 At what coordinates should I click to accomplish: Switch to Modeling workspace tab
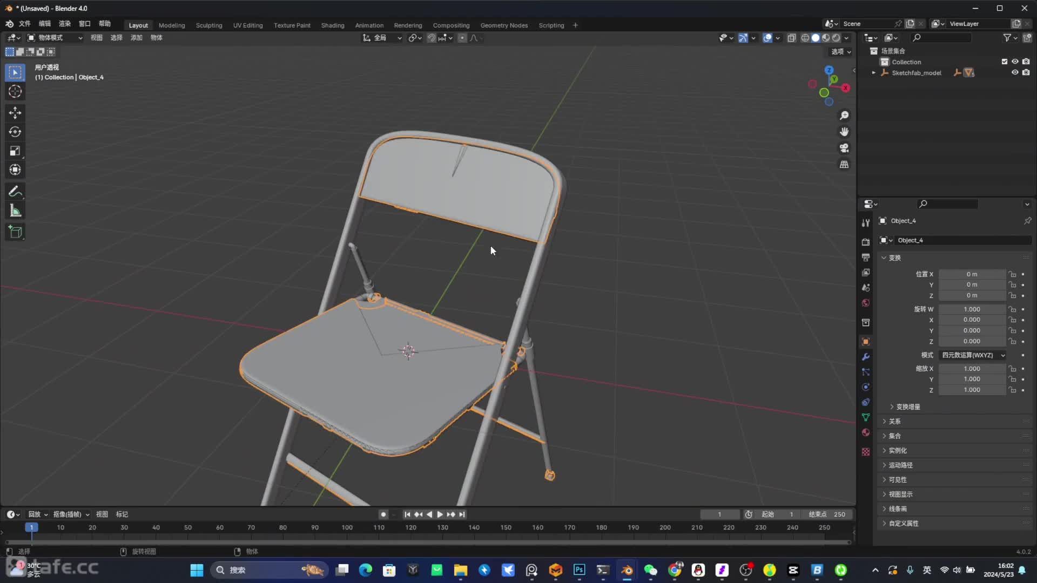click(x=172, y=25)
